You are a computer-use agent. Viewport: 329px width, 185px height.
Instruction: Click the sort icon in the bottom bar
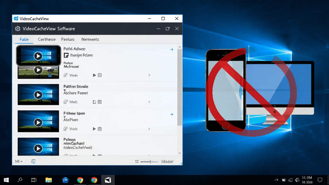(33, 161)
